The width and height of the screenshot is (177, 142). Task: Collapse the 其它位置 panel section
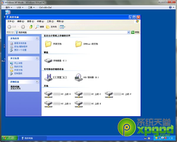click(37, 58)
